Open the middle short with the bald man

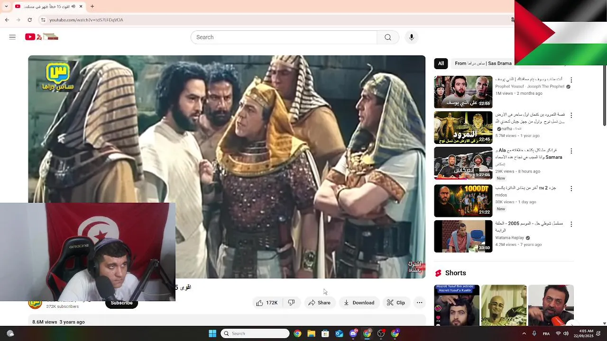pyautogui.click(x=504, y=305)
